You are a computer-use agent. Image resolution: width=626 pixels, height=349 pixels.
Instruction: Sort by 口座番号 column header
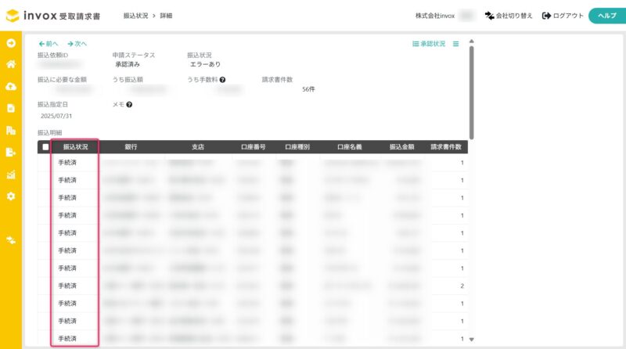[253, 147]
